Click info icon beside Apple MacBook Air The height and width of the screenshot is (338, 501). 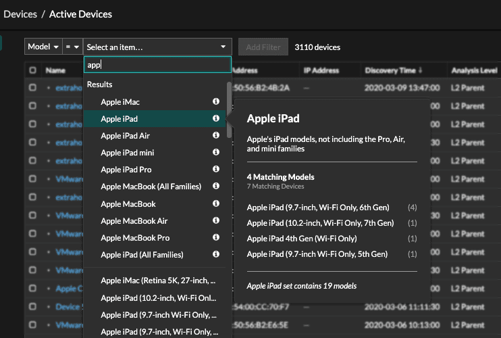point(216,221)
